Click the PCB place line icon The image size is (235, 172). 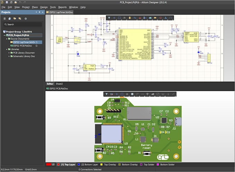coord(173,94)
